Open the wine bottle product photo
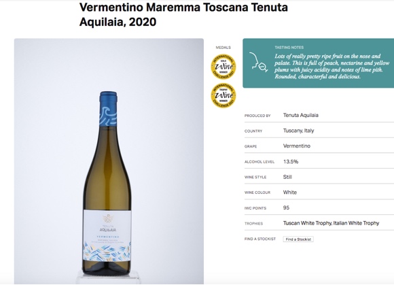This screenshot has height=285, width=394. coord(109,161)
